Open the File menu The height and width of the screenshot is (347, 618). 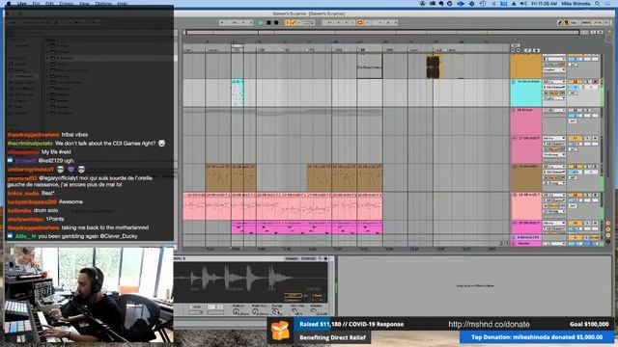coord(36,4)
